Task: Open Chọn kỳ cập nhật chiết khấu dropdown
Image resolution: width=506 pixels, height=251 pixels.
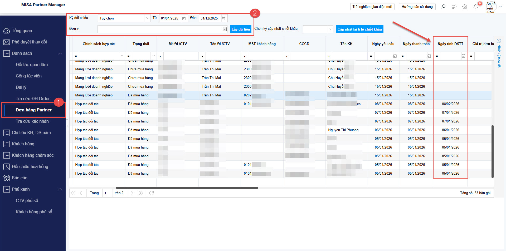Action: pos(330,29)
